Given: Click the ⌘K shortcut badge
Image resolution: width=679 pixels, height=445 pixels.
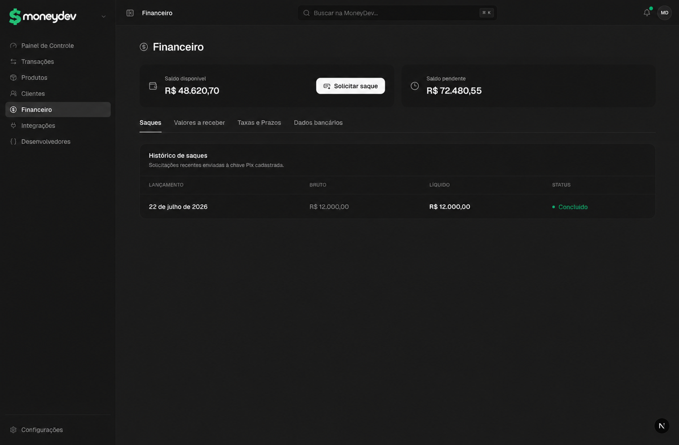Looking at the screenshot, I should (x=486, y=13).
